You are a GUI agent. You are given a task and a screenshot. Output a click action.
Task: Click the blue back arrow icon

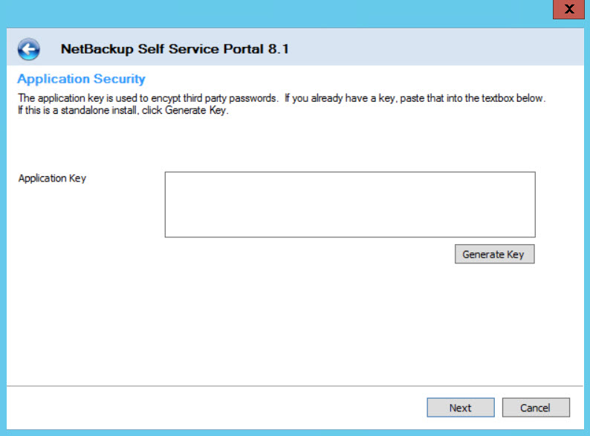(28, 49)
